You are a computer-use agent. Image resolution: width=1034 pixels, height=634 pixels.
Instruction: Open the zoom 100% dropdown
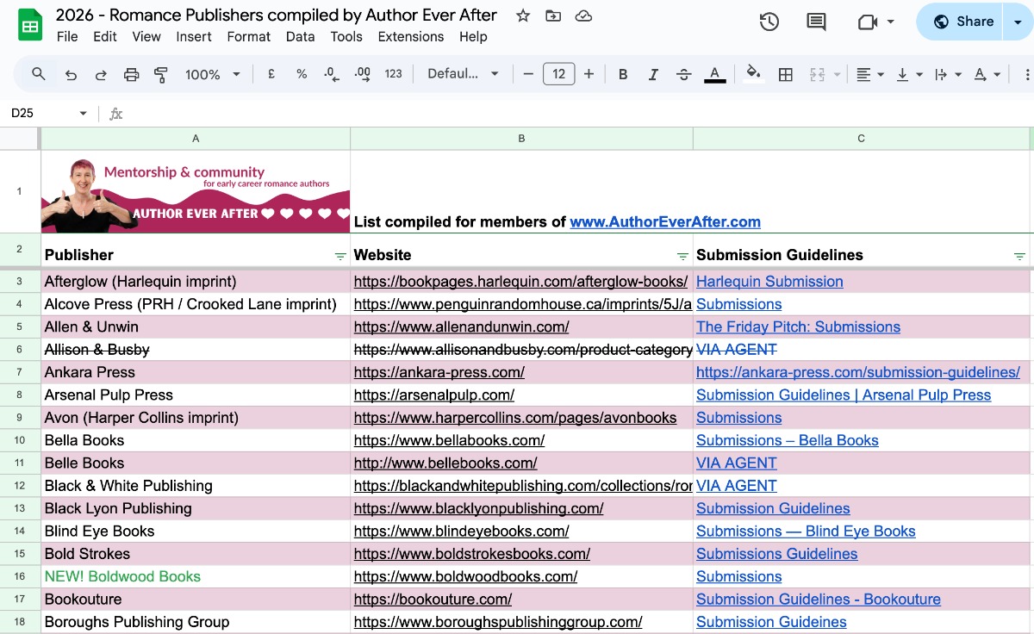(212, 75)
